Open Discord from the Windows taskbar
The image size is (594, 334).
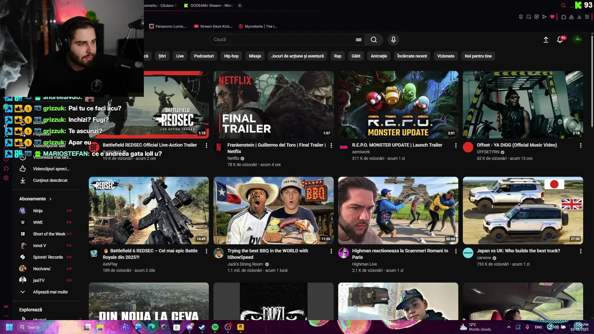coord(189,327)
